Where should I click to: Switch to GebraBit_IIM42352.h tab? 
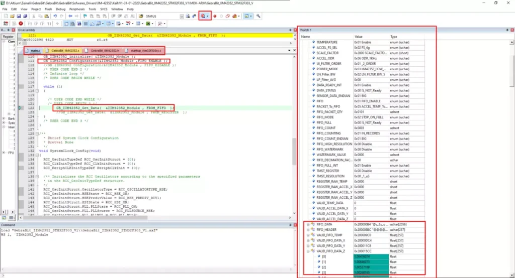[105, 51]
